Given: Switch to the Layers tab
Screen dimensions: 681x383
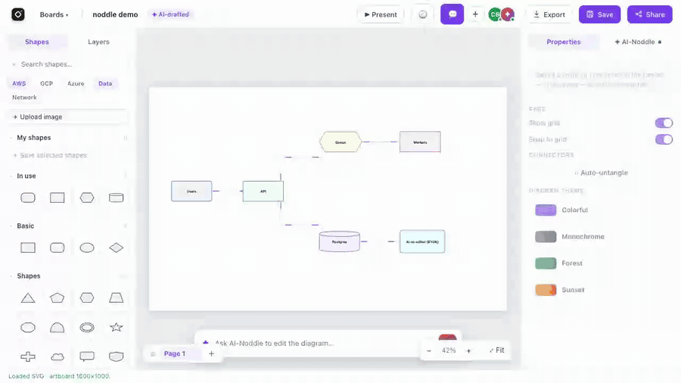Looking at the screenshot, I should pos(98,42).
